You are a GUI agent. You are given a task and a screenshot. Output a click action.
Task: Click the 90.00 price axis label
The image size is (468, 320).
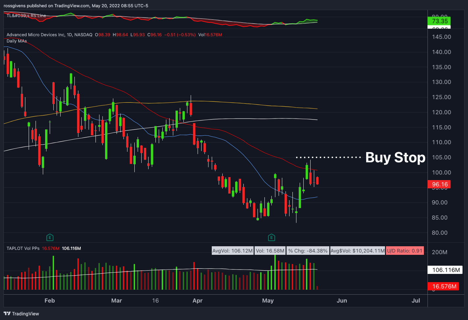[x=440, y=202]
